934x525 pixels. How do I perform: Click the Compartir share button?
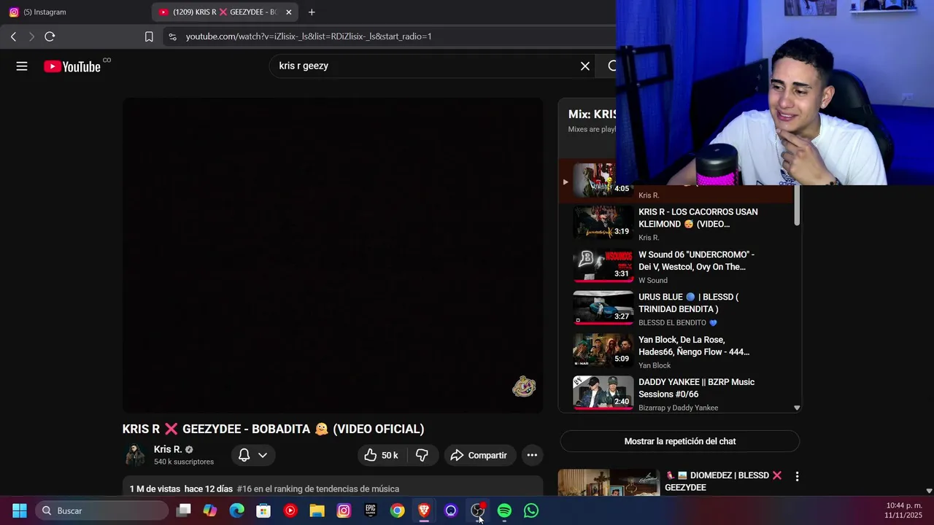click(x=479, y=455)
